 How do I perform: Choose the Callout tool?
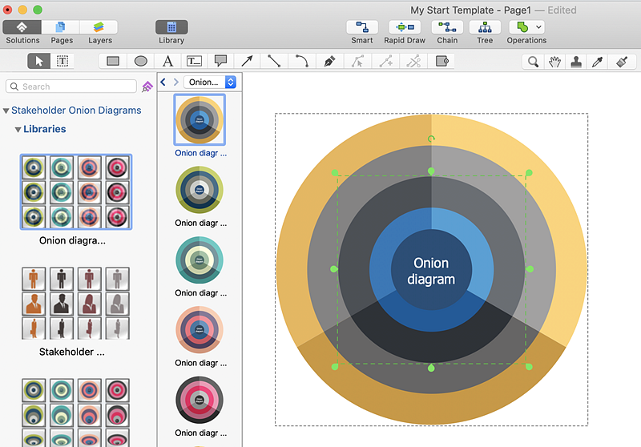point(220,61)
